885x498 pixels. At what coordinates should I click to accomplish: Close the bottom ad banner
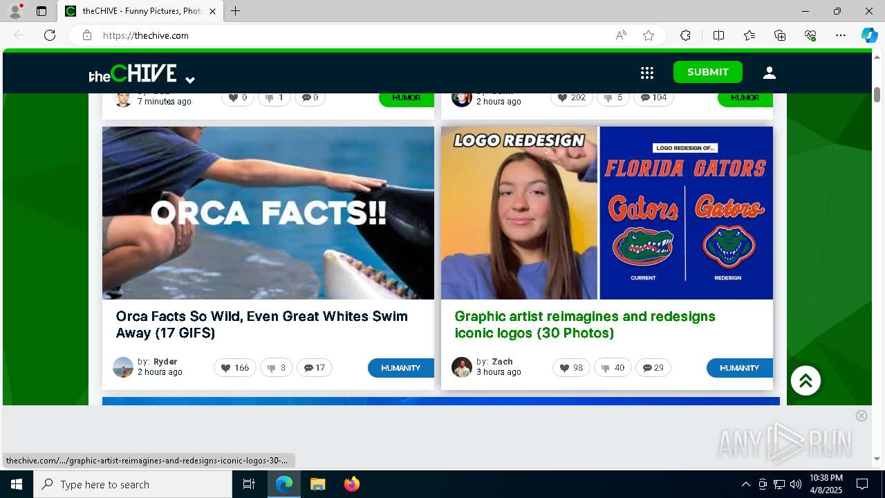tap(861, 416)
